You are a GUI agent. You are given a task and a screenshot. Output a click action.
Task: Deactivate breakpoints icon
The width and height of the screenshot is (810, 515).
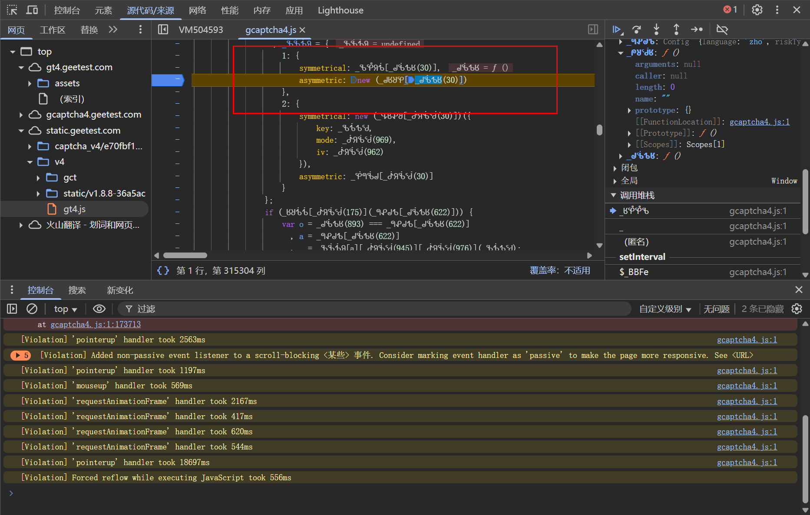[x=722, y=30]
